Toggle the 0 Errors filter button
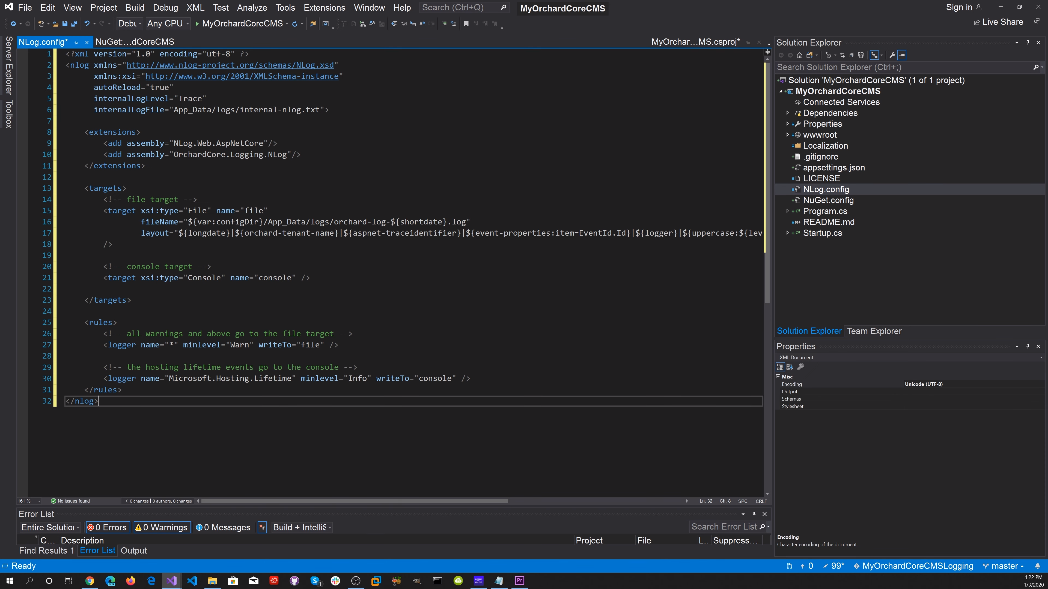The width and height of the screenshot is (1048, 589). point(108,527)
